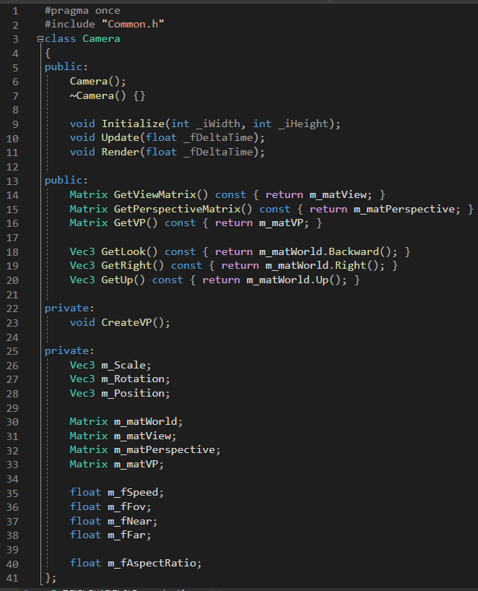Click the Camera() constructor declaration
The image size is (478, 591).
[x=97, y=82]
